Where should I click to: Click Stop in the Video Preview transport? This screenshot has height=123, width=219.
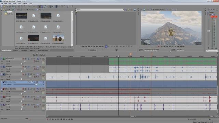pos(172,46)
